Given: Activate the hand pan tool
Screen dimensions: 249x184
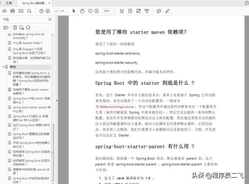Looking at the screenshot, I should coord(82,11).
